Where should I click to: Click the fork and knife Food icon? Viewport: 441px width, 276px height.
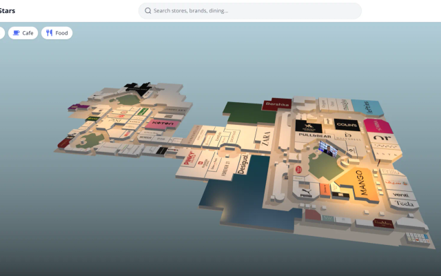coord(49,33)
